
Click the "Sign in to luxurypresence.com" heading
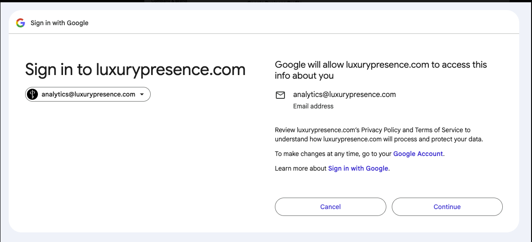pyautogui.click(x=135, y=70)
